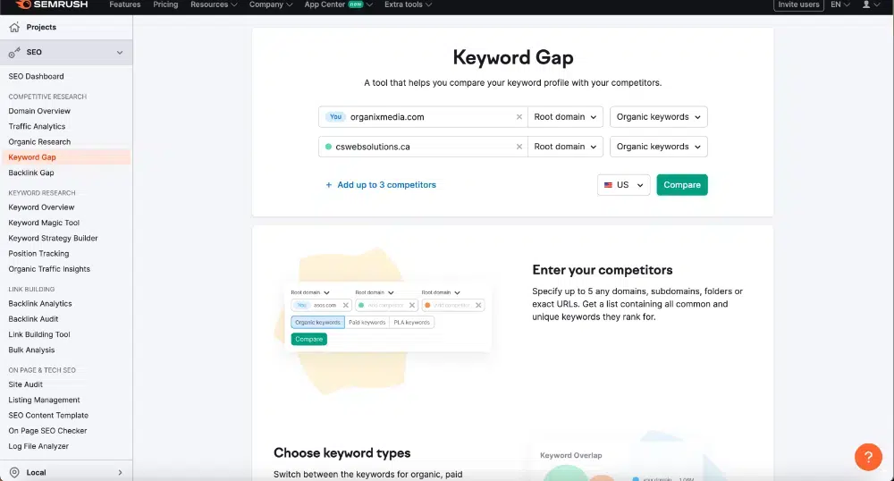Open Backlink Gap
Image resolution: width=894 pixels, height=481 pixels.
[30, 173]
